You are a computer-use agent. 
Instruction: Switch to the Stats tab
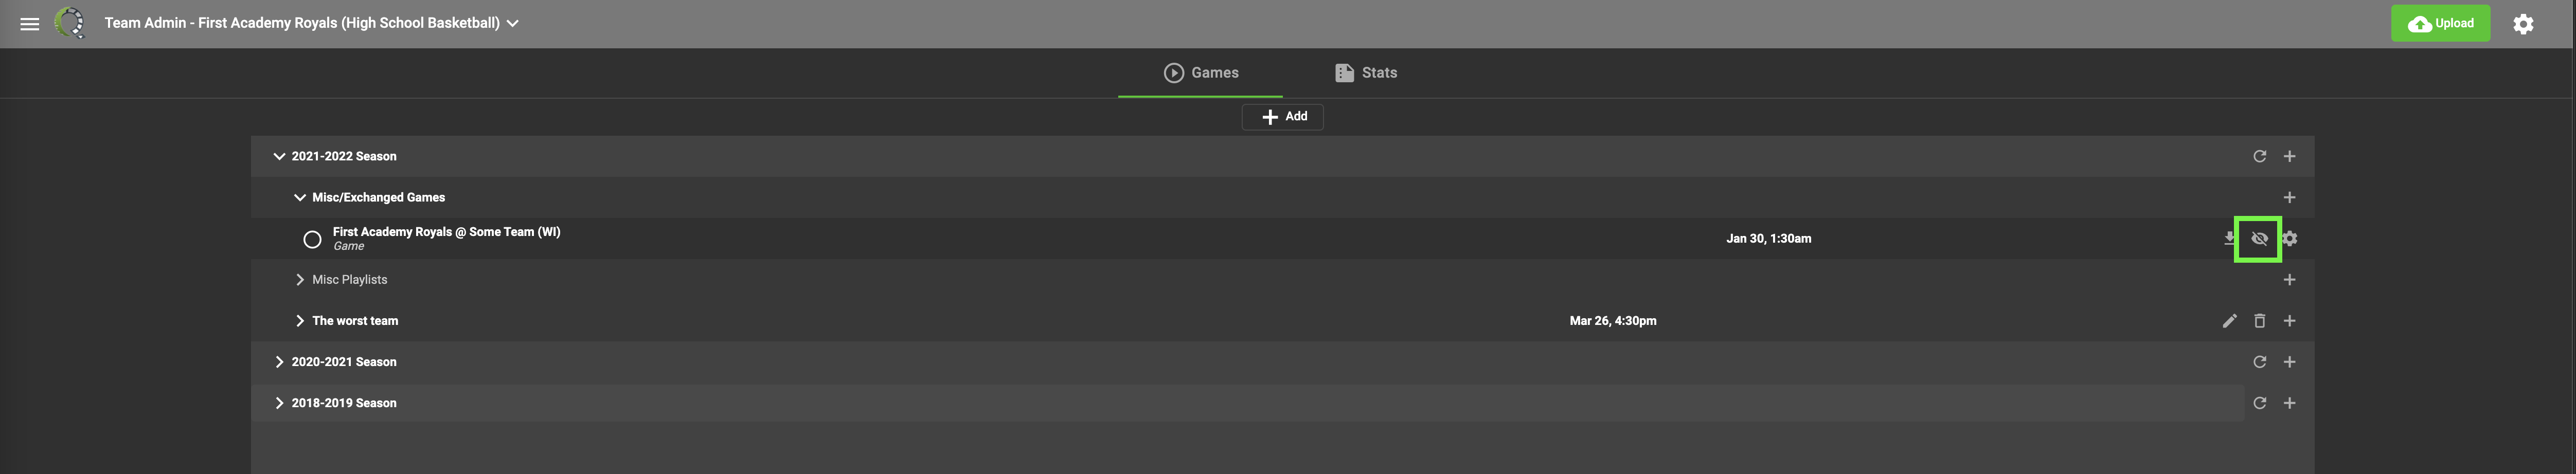[1365, 73]
